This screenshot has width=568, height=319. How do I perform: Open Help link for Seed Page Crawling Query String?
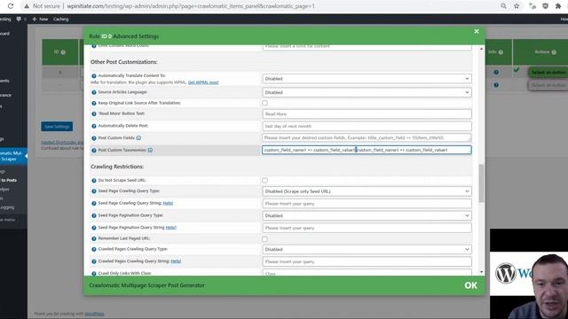[168, 203]
